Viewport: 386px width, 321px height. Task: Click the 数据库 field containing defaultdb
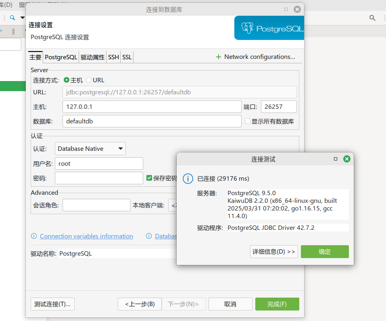point(152,121)
